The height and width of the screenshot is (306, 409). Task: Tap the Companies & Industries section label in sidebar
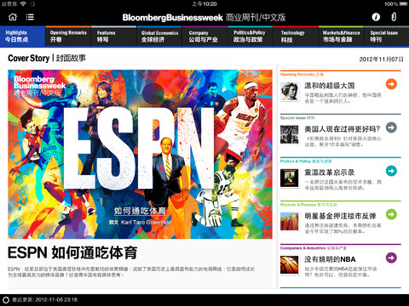coord(314,248)
